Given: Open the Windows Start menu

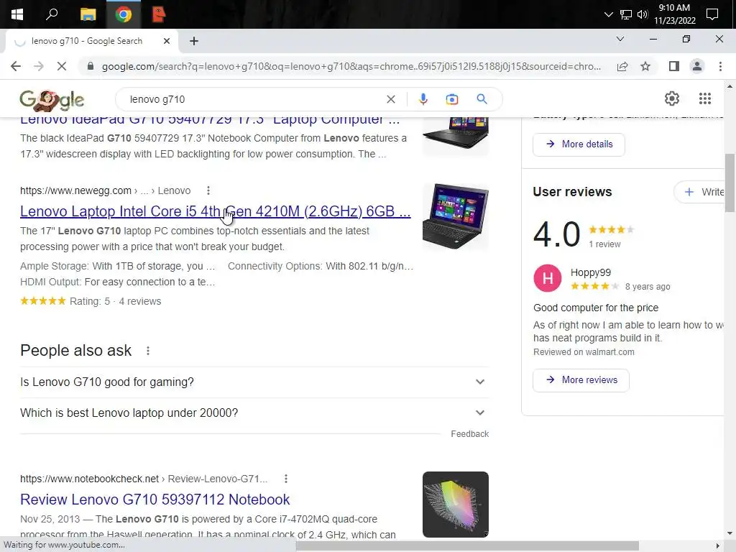Looking at the screenshot, I should click(x=17, y=14).
